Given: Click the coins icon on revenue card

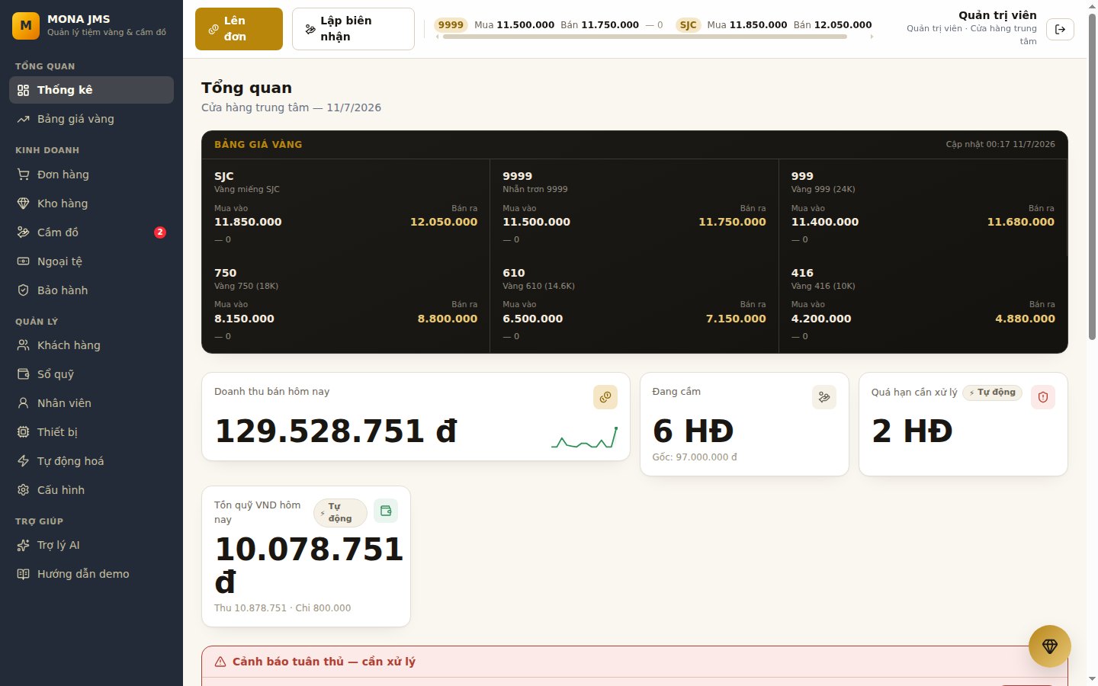Looking at the screenshot, I should (x=605, y=397).
